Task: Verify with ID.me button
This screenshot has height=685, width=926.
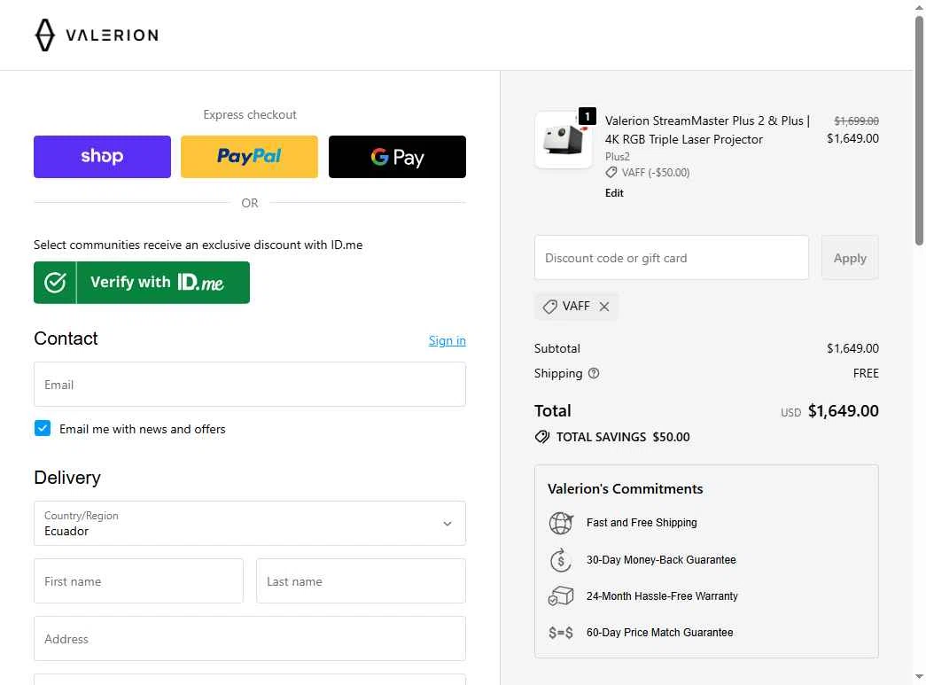Action: pyautogui.click(x=142, y=283)
